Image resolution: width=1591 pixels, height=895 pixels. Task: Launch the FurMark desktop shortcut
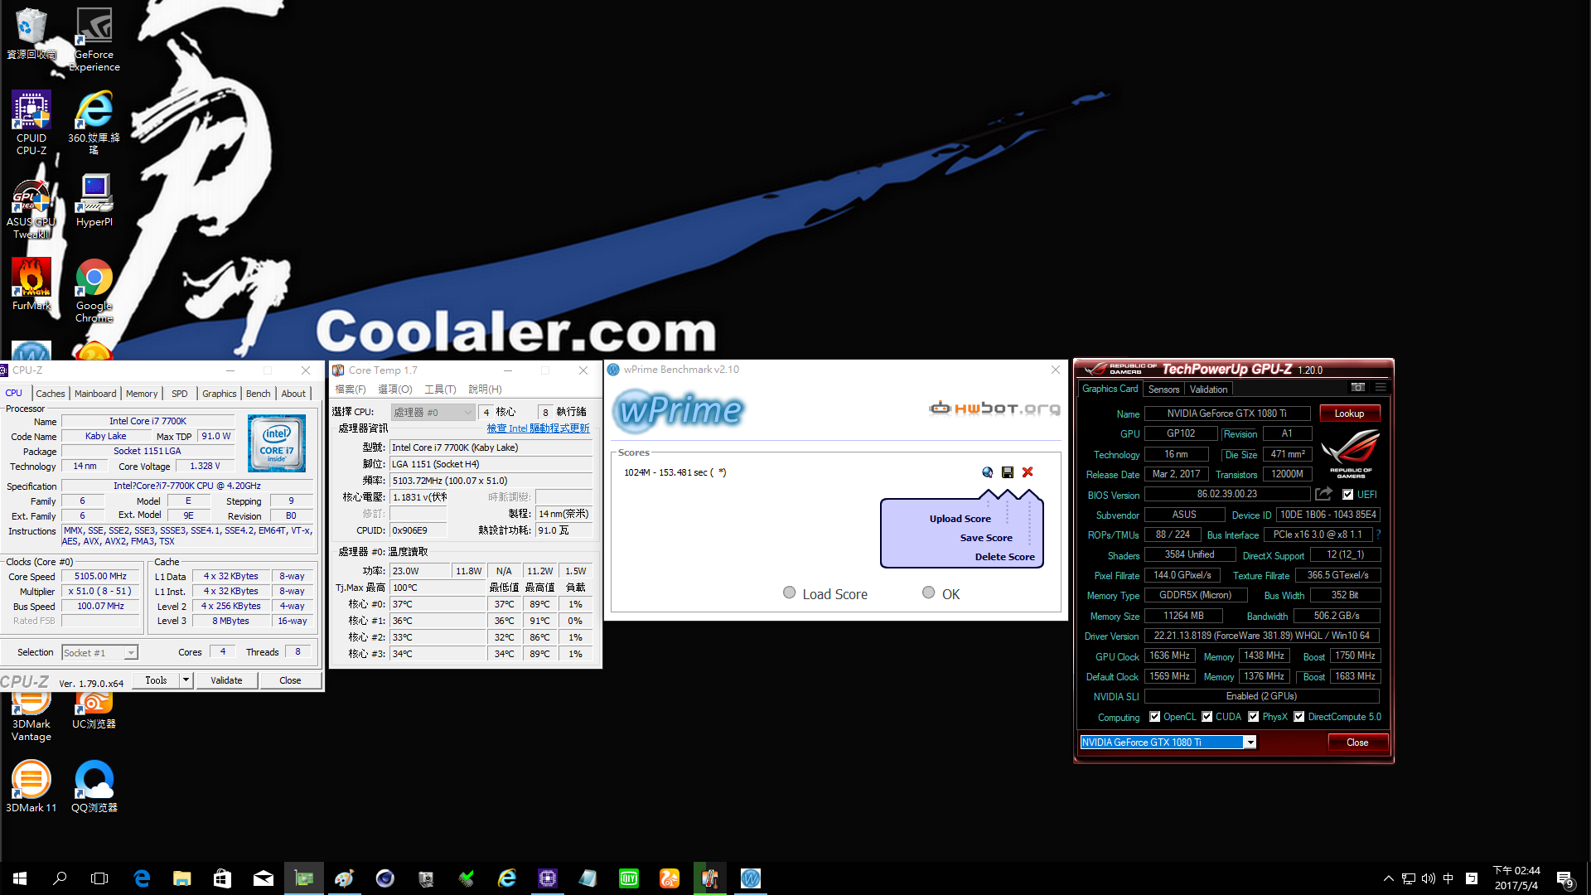(31, 284)
